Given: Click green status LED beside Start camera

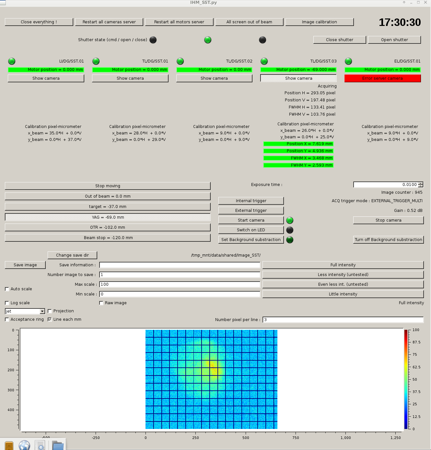Looking at the screenshot, I should [x=290, y=220].
